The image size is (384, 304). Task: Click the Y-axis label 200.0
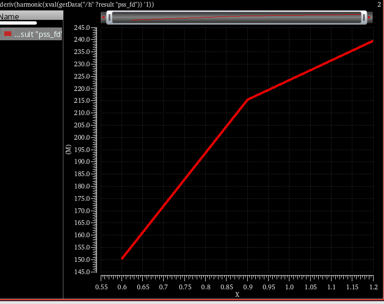(x=82, y=137)
